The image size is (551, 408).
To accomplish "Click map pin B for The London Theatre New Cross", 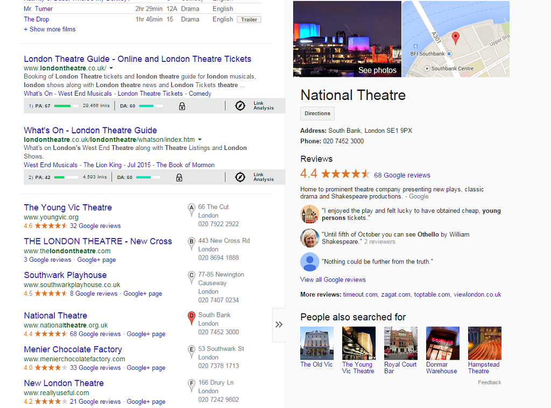I will tap(191, 244).
